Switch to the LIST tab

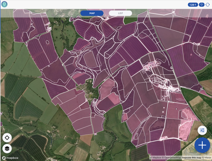point(120,13)
